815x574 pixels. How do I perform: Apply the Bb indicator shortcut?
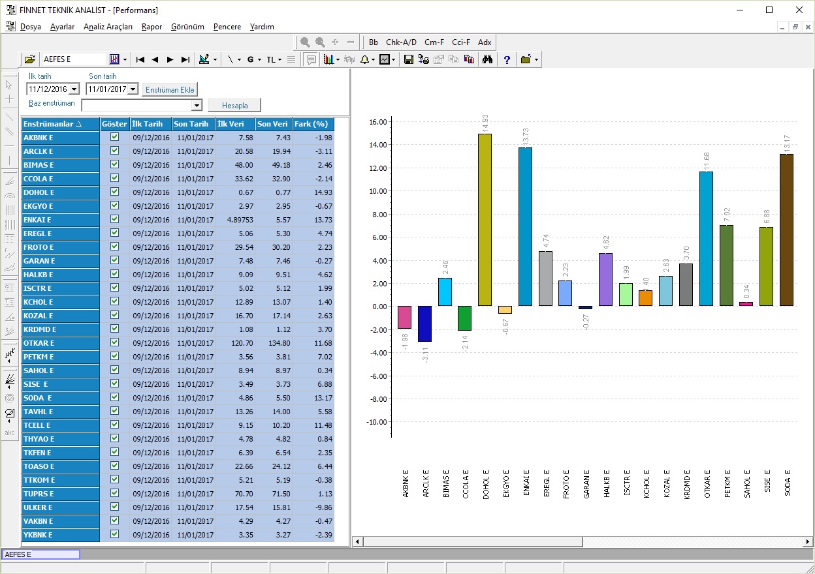point(374,42)
